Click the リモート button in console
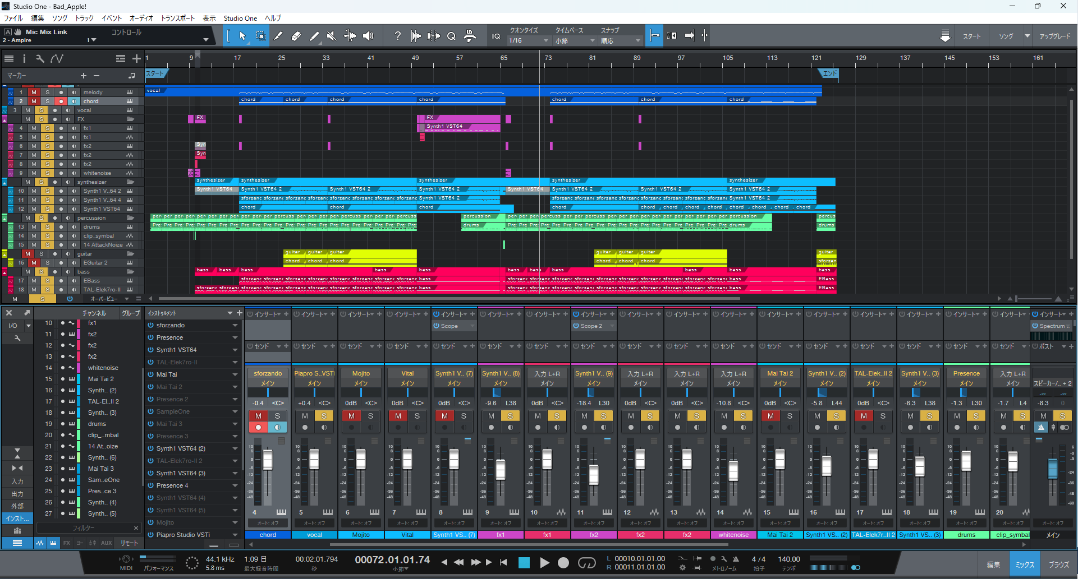The image size is (1078, 579). pos(129,543)
